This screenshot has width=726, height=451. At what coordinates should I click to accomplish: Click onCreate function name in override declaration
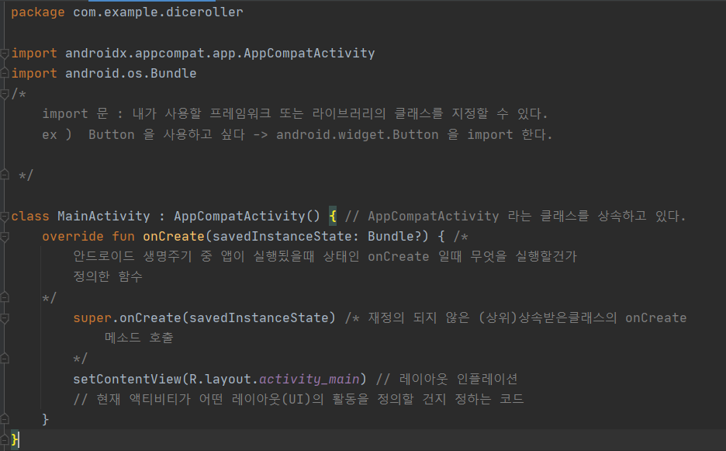[x=174, y=237]
